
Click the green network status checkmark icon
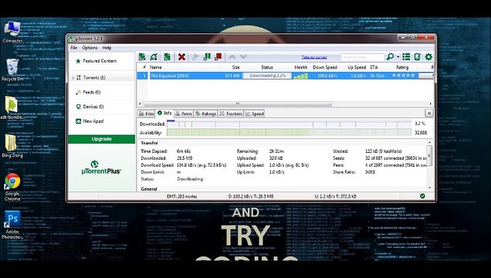tap(422, 196)
